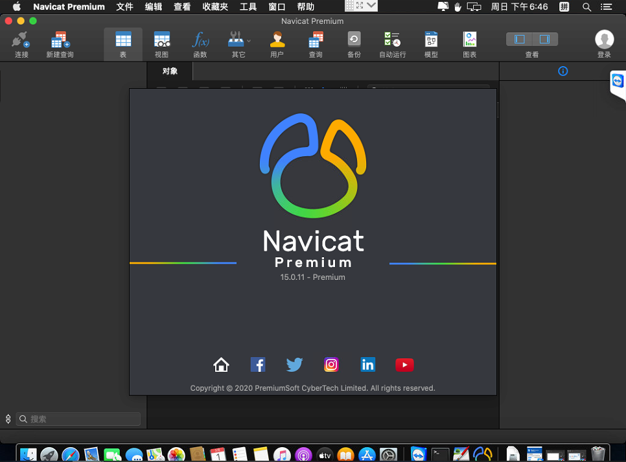The height and width of the screenshot is (462, 626).
Task: Click the hand icon in menu bar
Action: [x=458, y=6]
